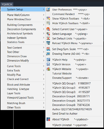Open Hatching Linetype submenu

[x=23, y=89]
